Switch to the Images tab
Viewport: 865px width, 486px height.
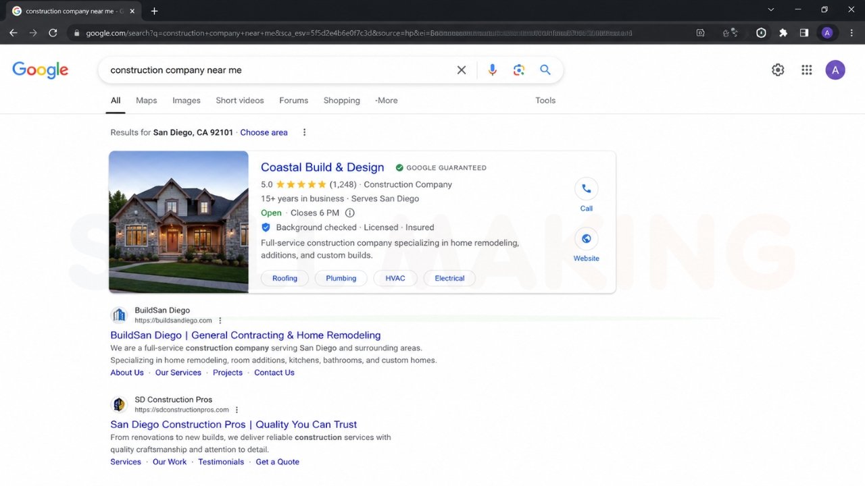pos(187,101)
